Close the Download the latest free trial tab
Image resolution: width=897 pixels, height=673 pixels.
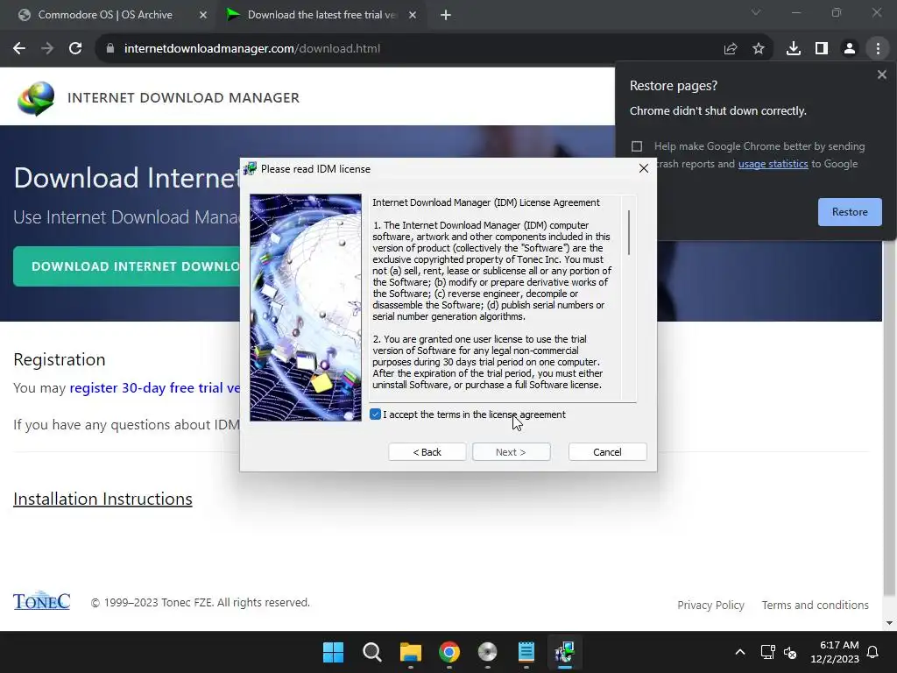click(413, 15)
